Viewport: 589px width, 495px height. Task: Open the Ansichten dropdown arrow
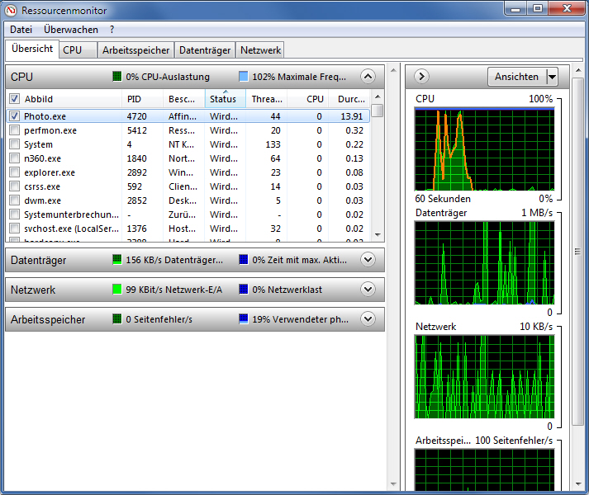point(552,77)
